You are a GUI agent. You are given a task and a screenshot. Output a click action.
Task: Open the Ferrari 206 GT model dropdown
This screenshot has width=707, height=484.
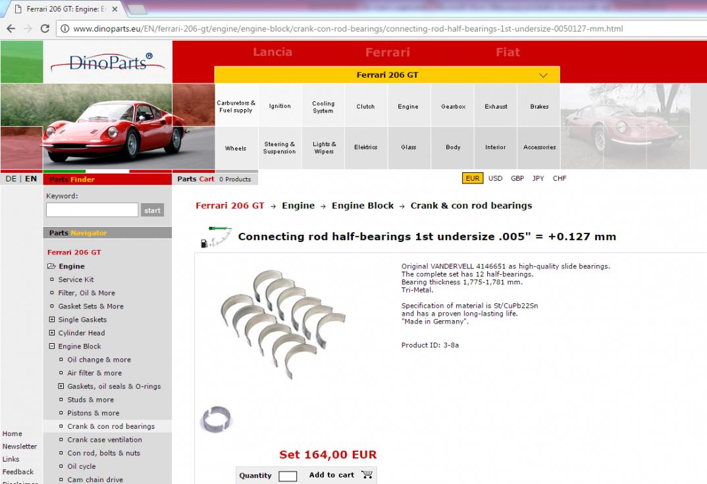387,75
